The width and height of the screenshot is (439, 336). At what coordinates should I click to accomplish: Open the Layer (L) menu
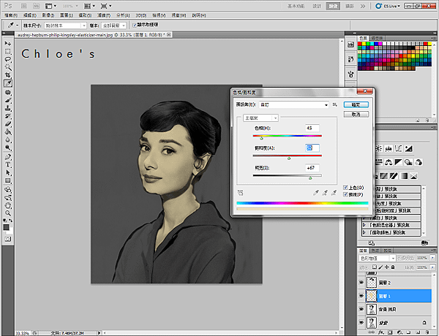[x=67, y=15]
